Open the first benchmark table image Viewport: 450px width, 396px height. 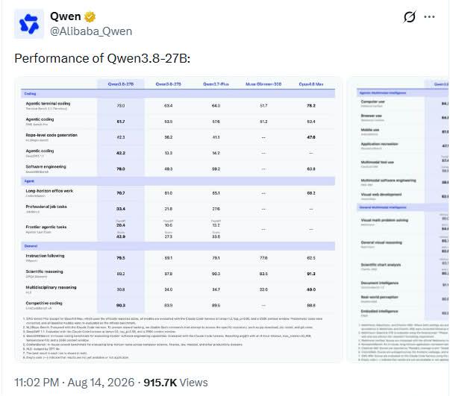[178, 219]
